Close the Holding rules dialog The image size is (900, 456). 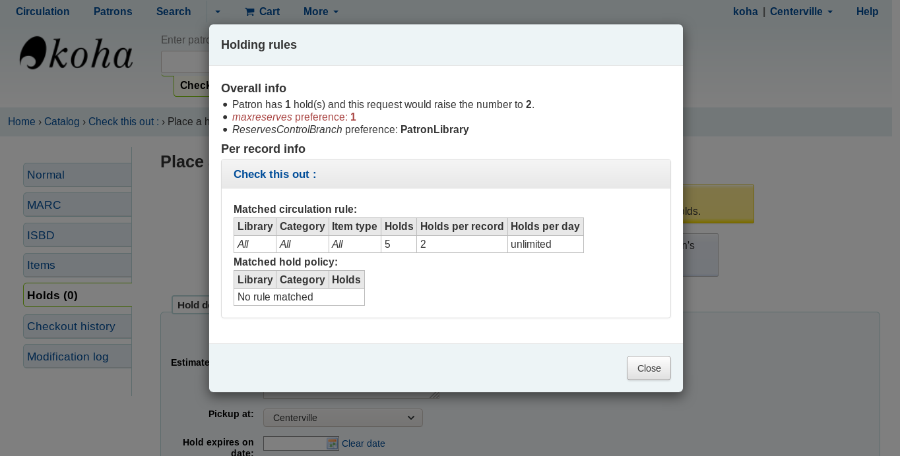tap(648, 368)
